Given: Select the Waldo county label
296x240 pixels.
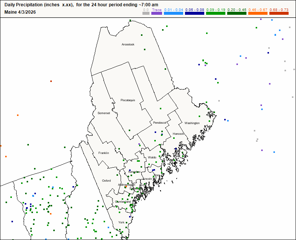Looking at the screenshot, I should (x=152, y=157).
